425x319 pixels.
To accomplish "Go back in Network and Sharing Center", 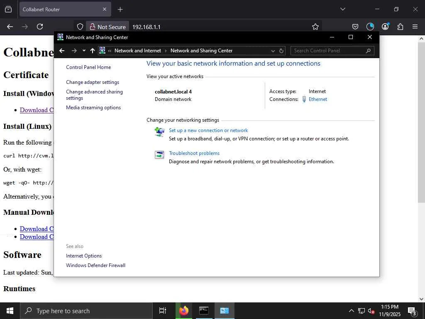I will point(62,51).
